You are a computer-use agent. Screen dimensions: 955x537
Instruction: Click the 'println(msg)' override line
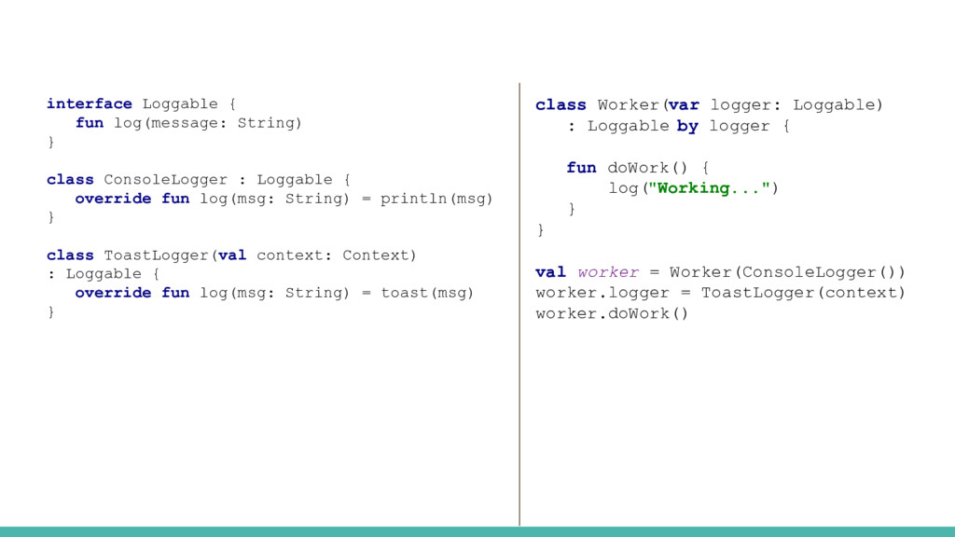click(x=284, y=200)
